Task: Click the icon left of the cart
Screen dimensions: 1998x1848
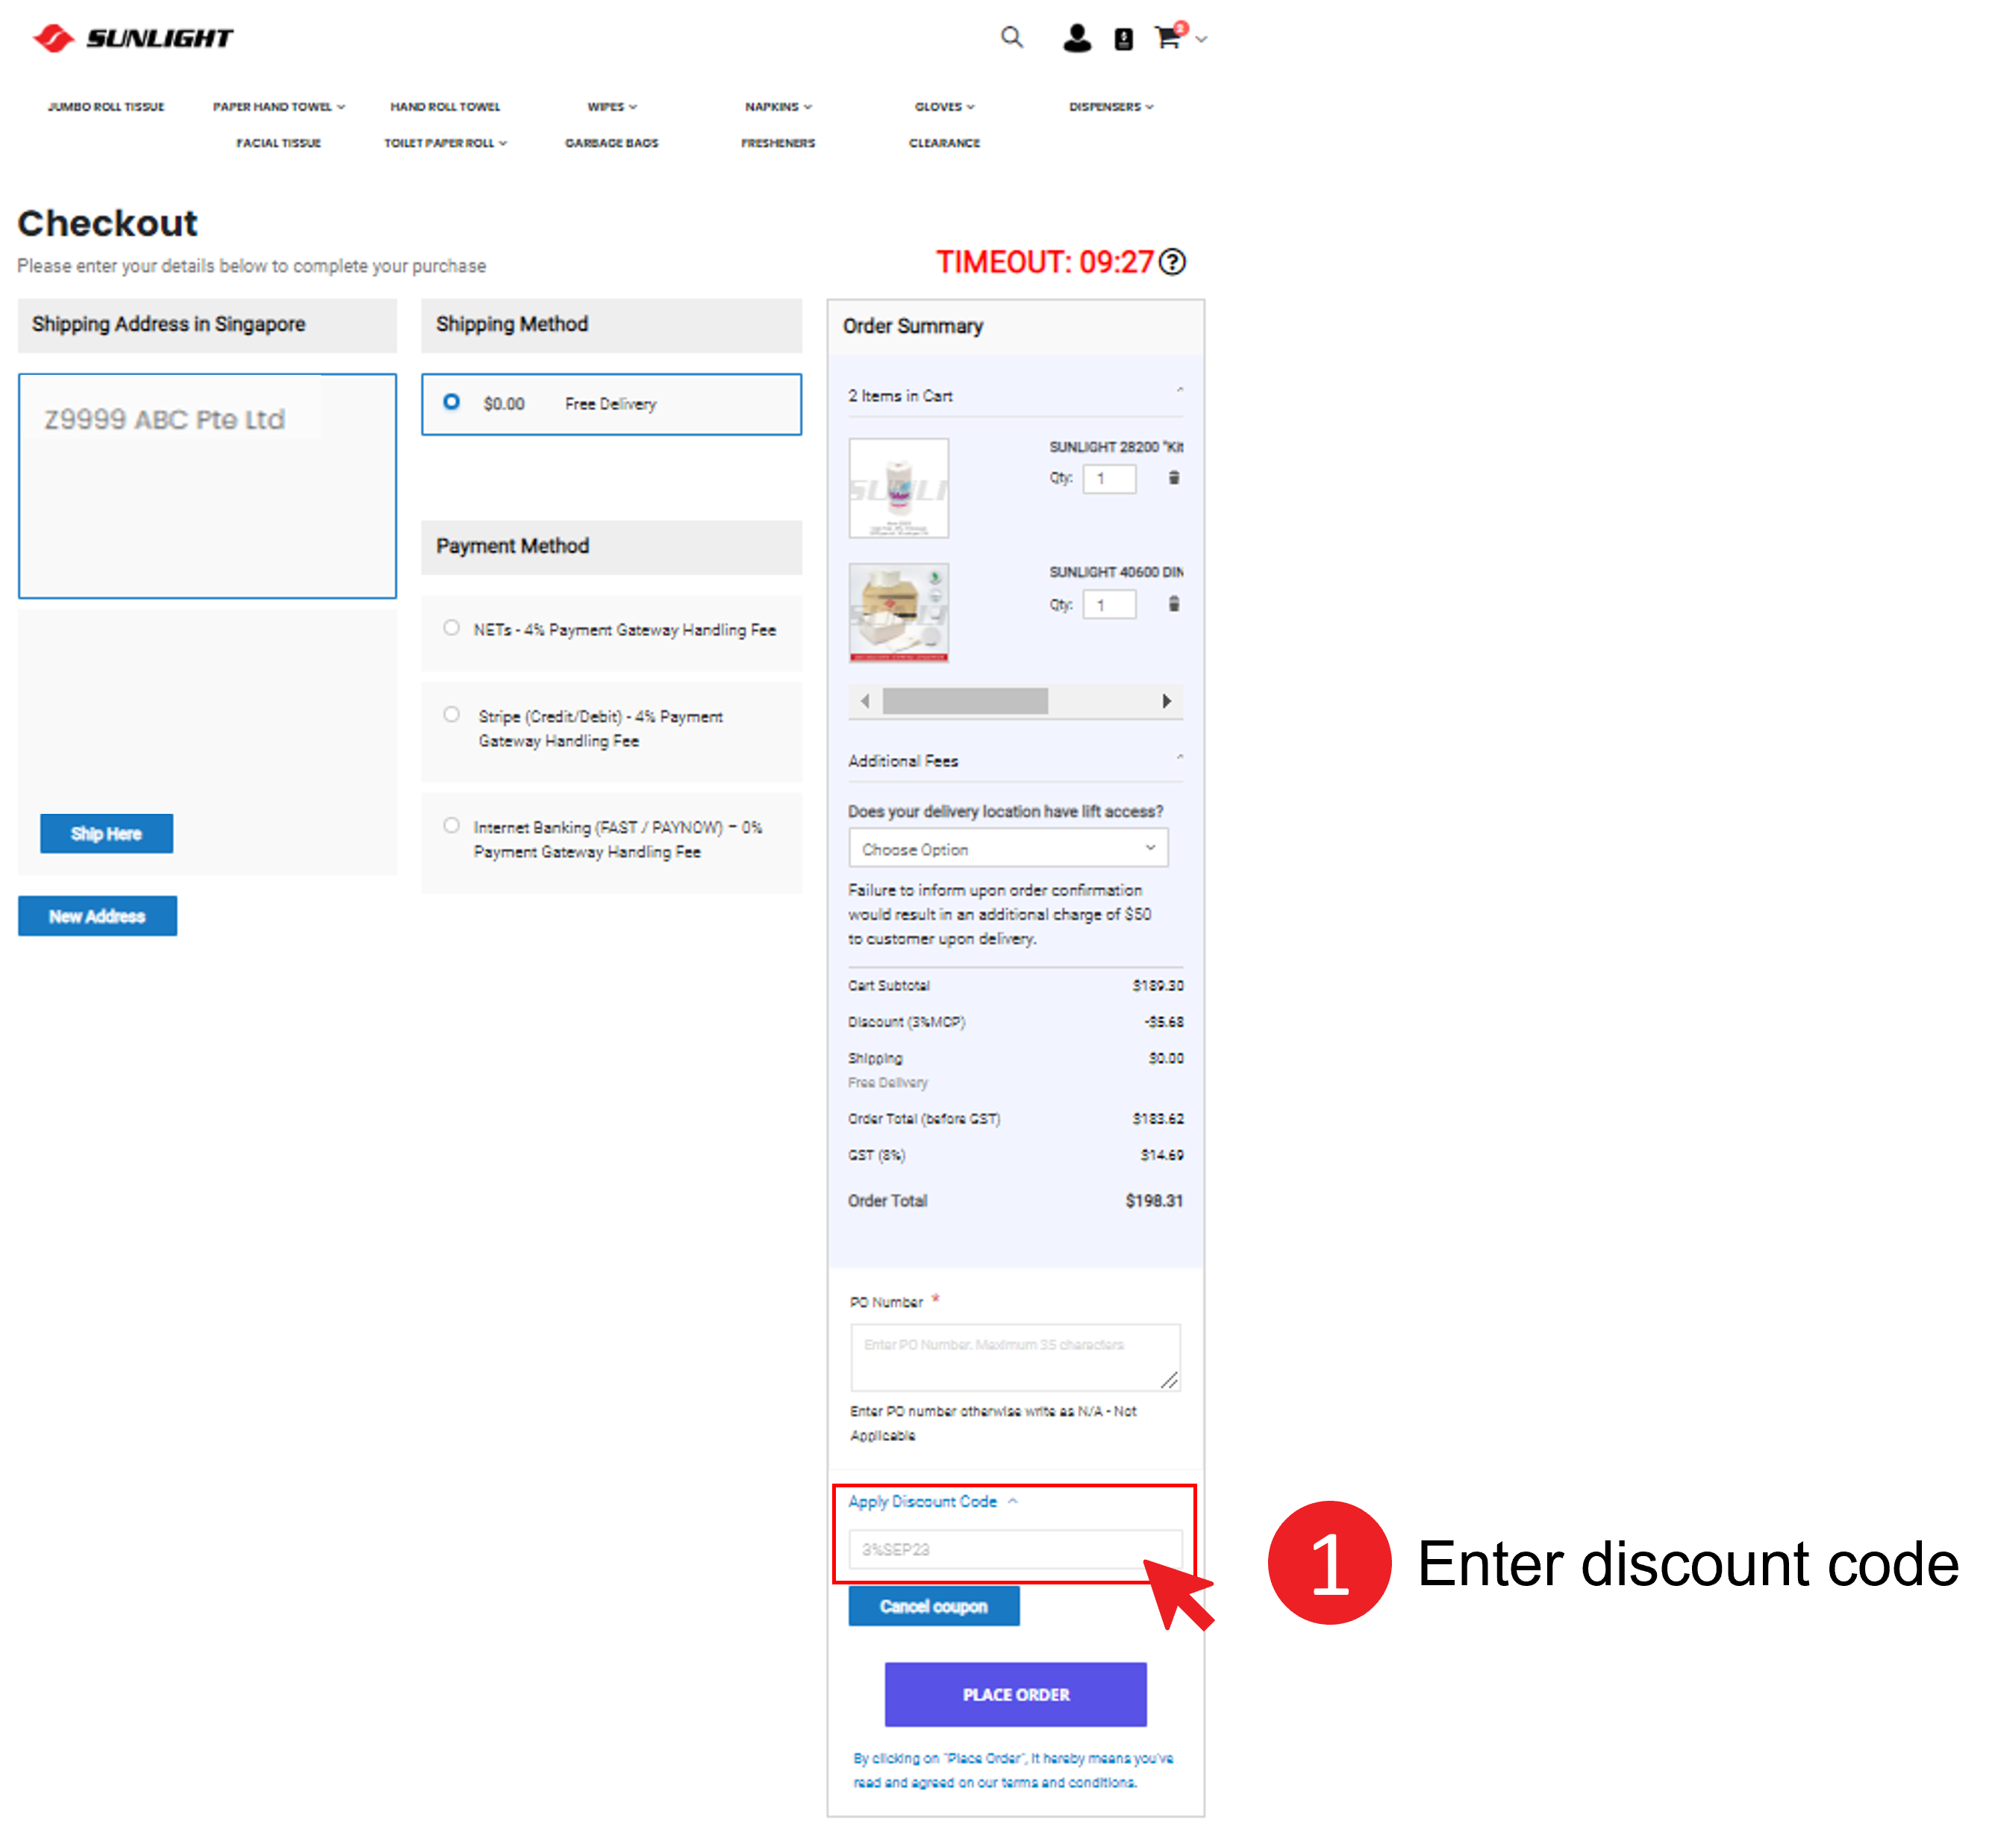Action: point(1123,39)
